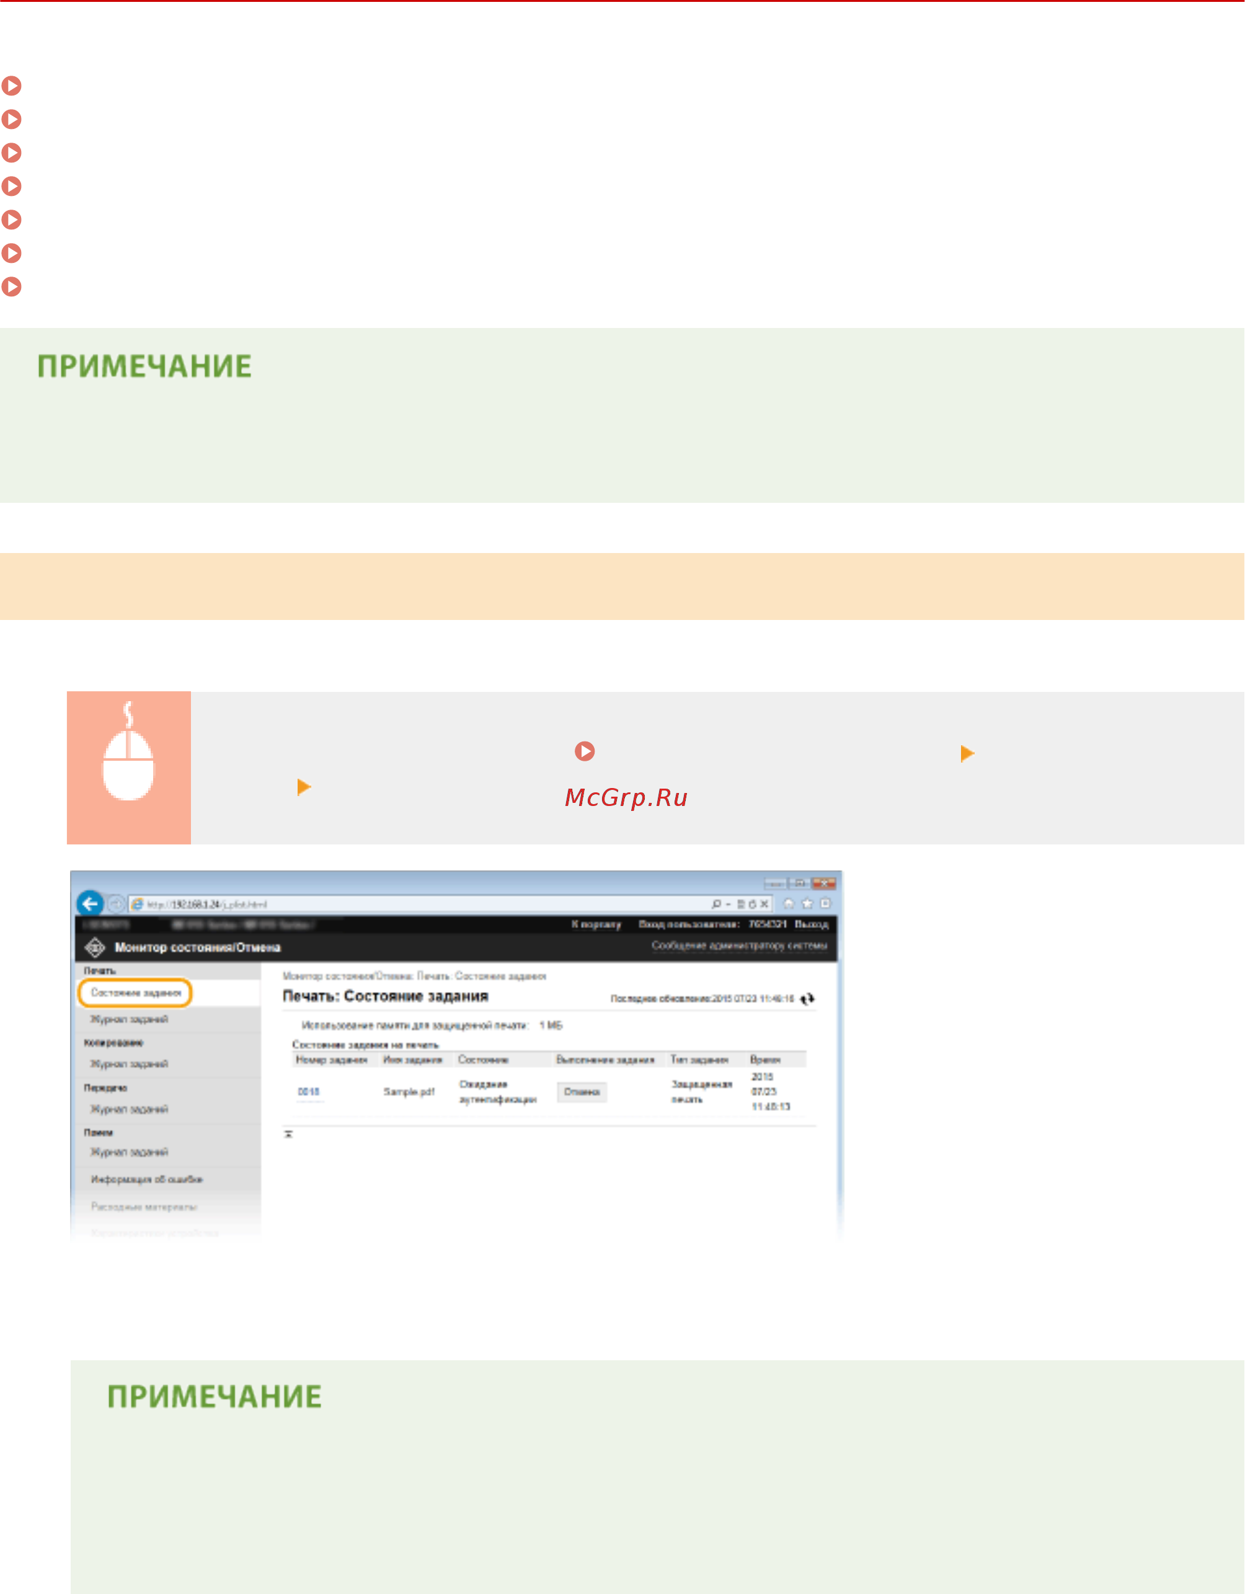
Task: Open the browser favorites star icon
Action: pos(807,903)
